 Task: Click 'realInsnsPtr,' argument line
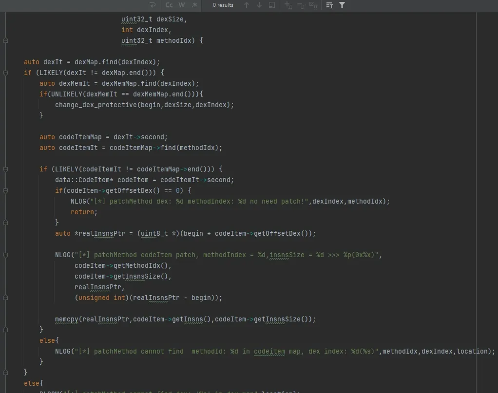(99, 287)
